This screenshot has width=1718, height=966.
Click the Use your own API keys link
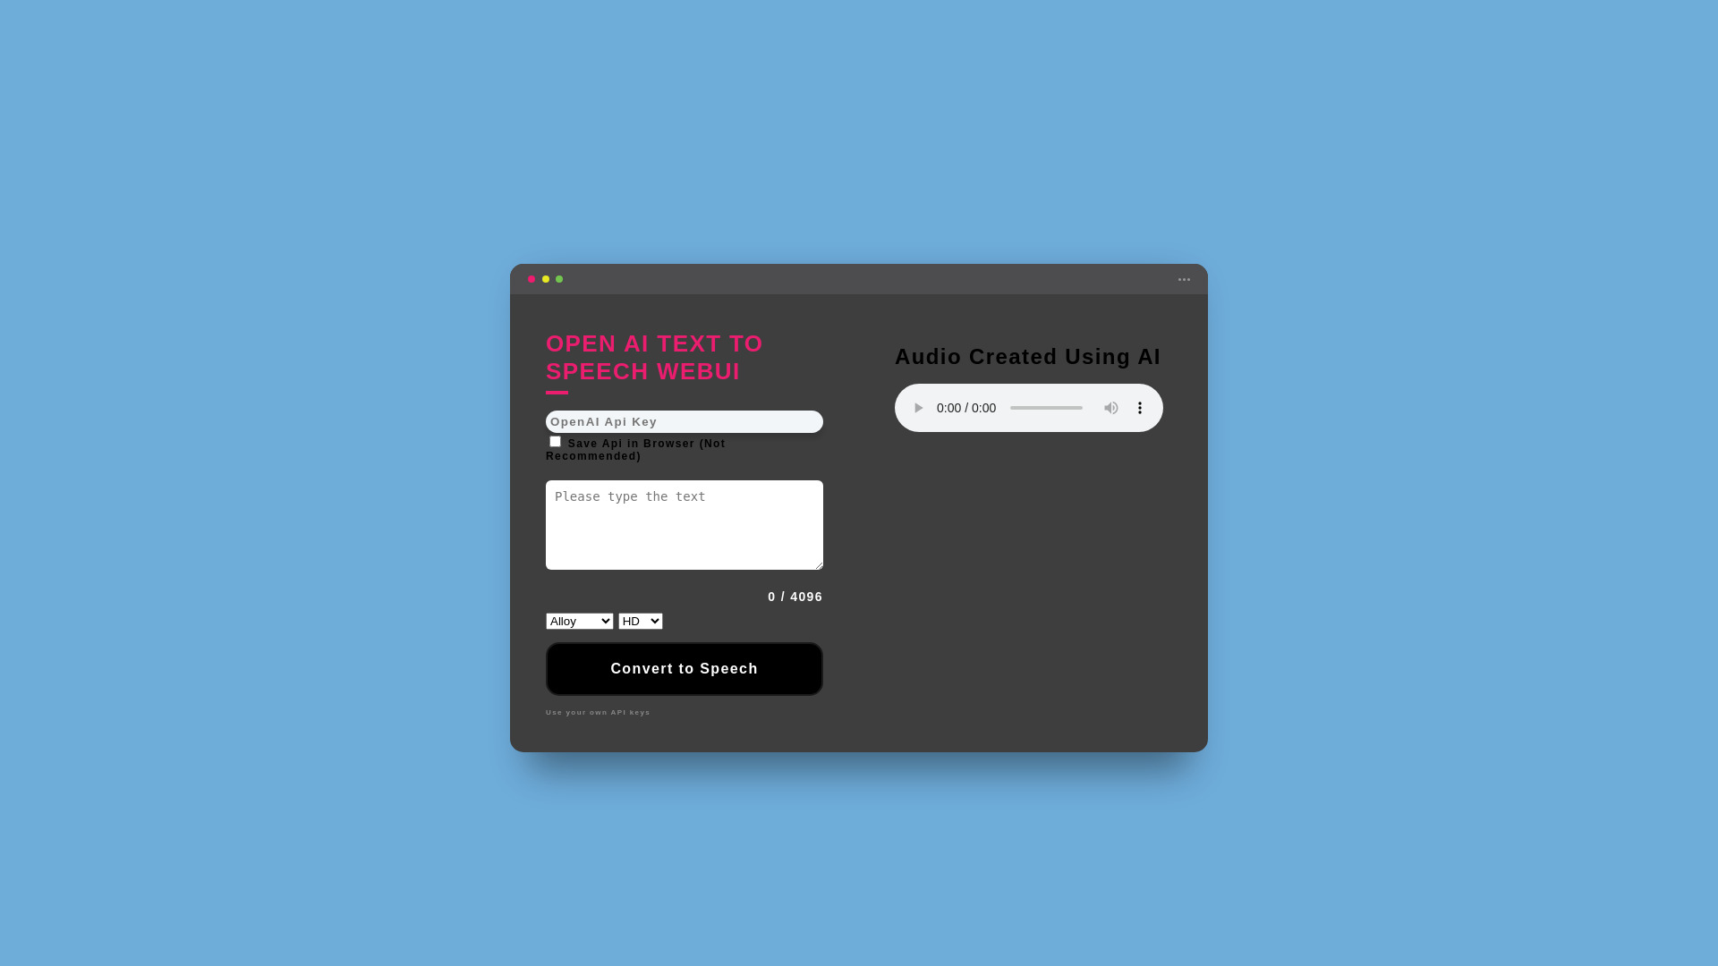tap(597, 711)
